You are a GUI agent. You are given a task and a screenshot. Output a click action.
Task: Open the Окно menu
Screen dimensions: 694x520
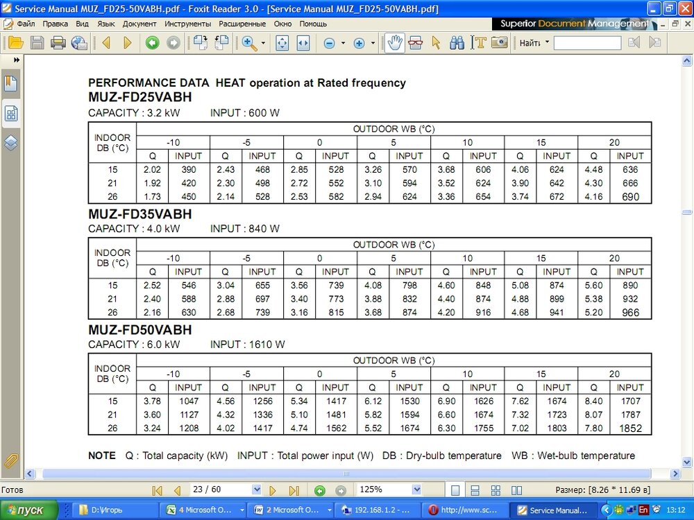click(282, 24)
